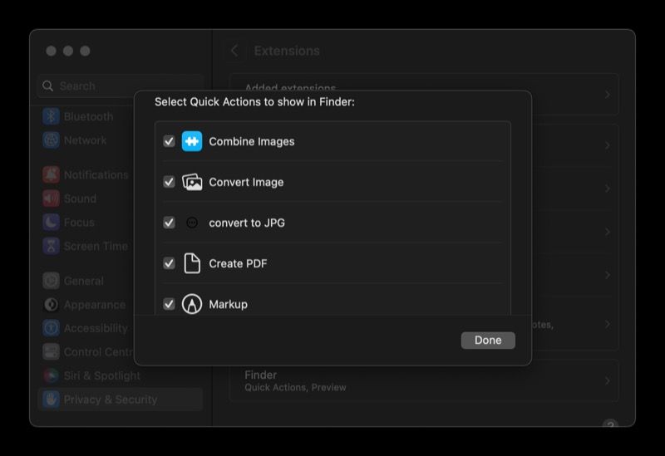
Task: Click the Accessibility sidebar icon
Action: [x=51, y=328]
